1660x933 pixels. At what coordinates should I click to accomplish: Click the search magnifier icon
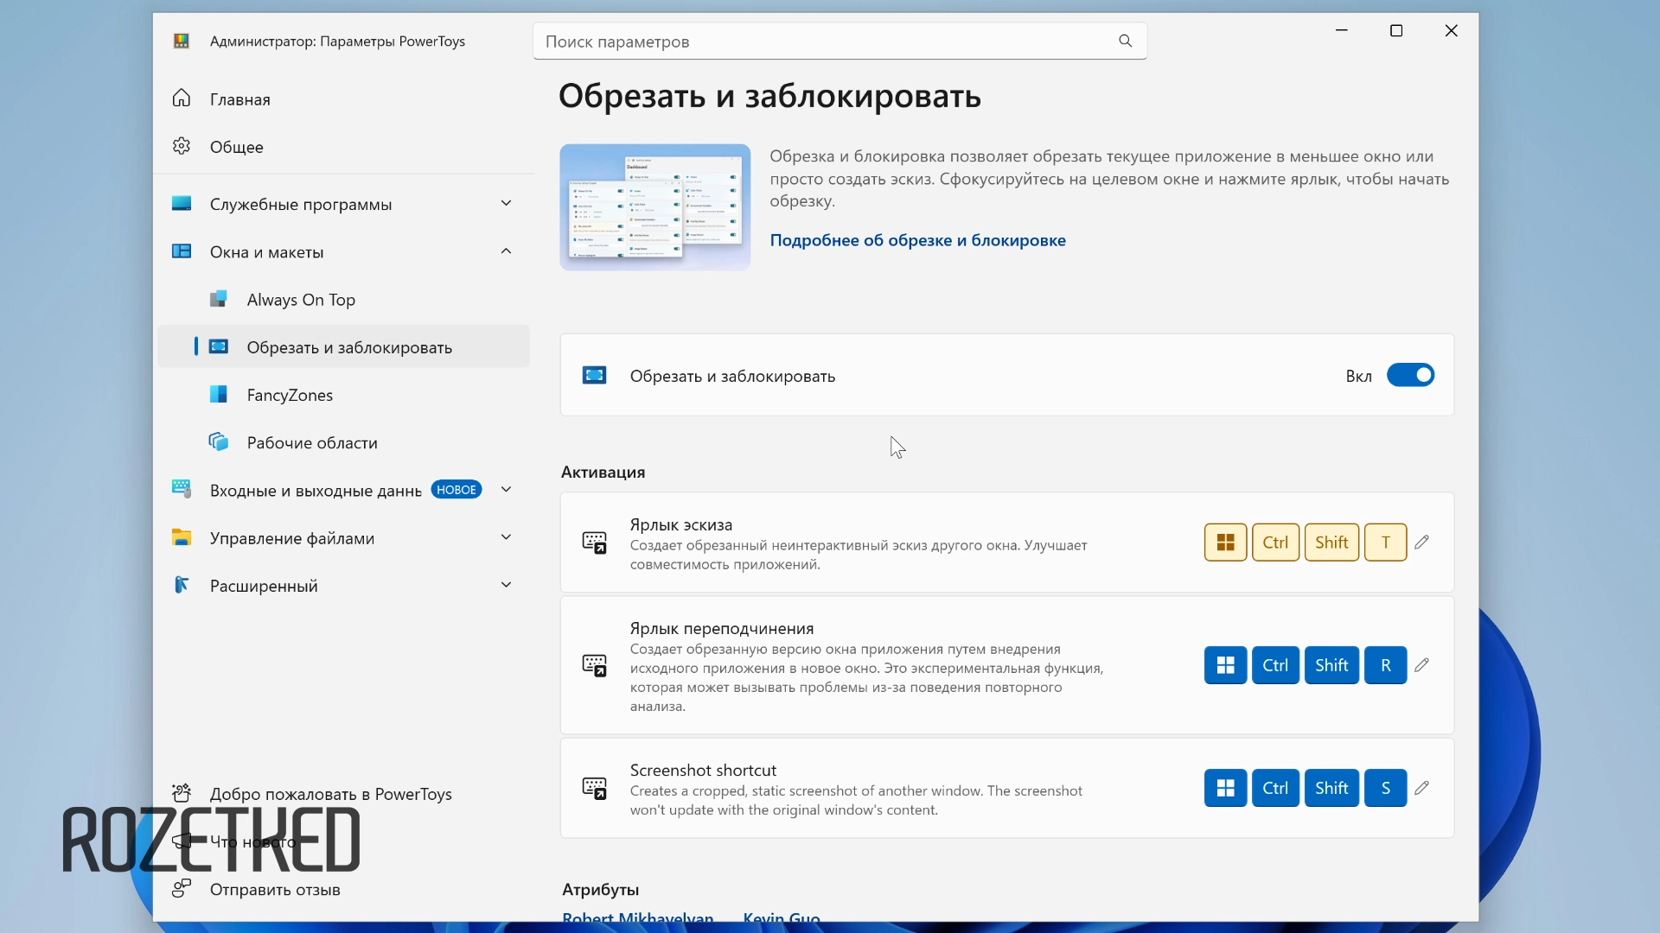pyautogui.click(x=1125, y=41)
